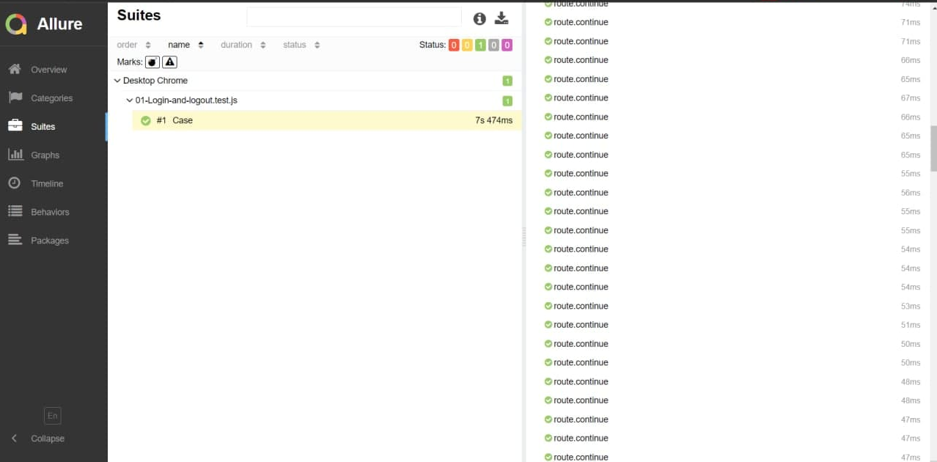Open Graphs via bar chart icon

(x=15, y=155)
